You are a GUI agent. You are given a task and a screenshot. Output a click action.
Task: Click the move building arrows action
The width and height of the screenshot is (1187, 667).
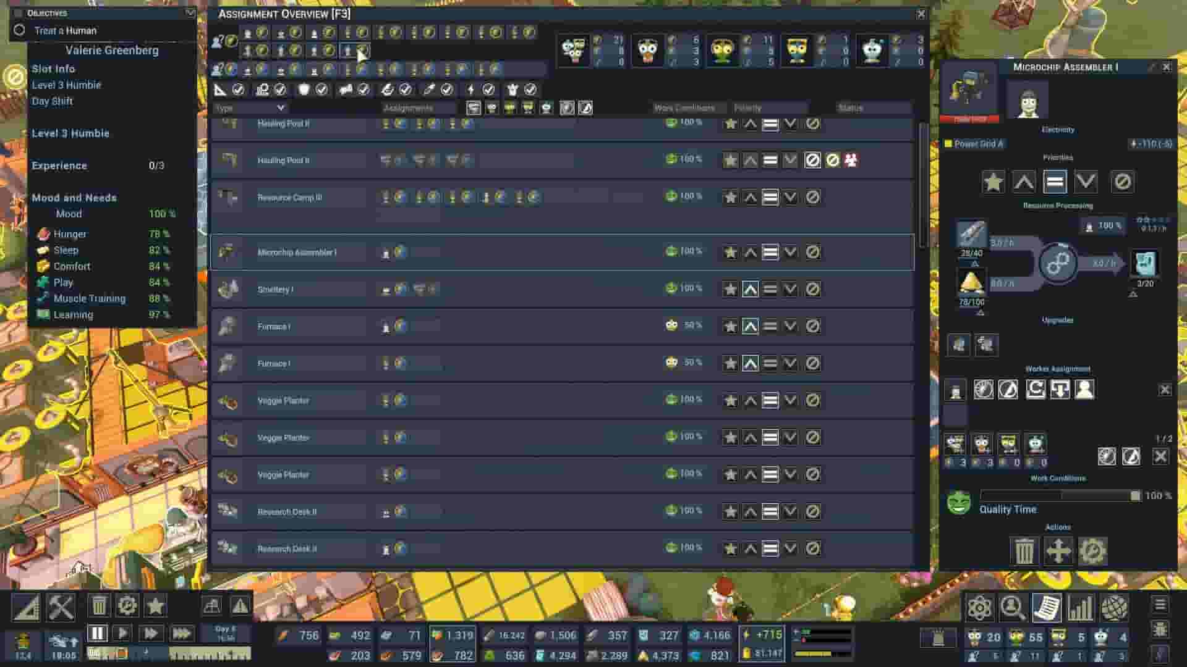tap(1058, 551)
